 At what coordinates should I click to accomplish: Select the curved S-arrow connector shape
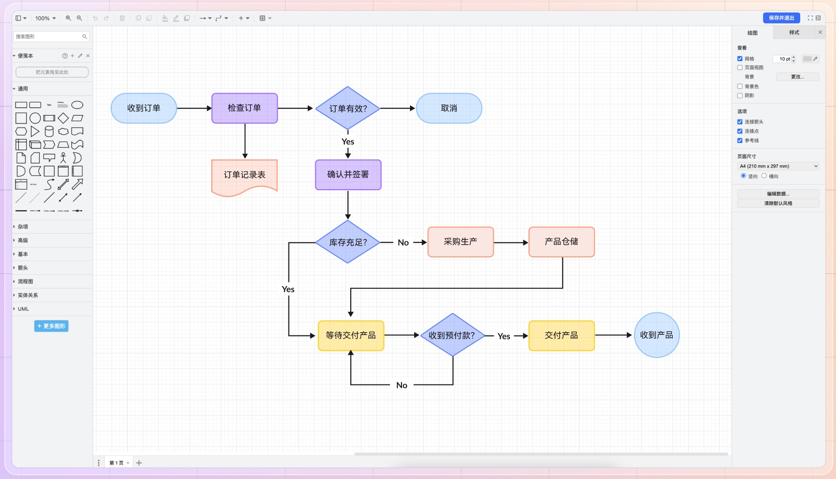49,184
